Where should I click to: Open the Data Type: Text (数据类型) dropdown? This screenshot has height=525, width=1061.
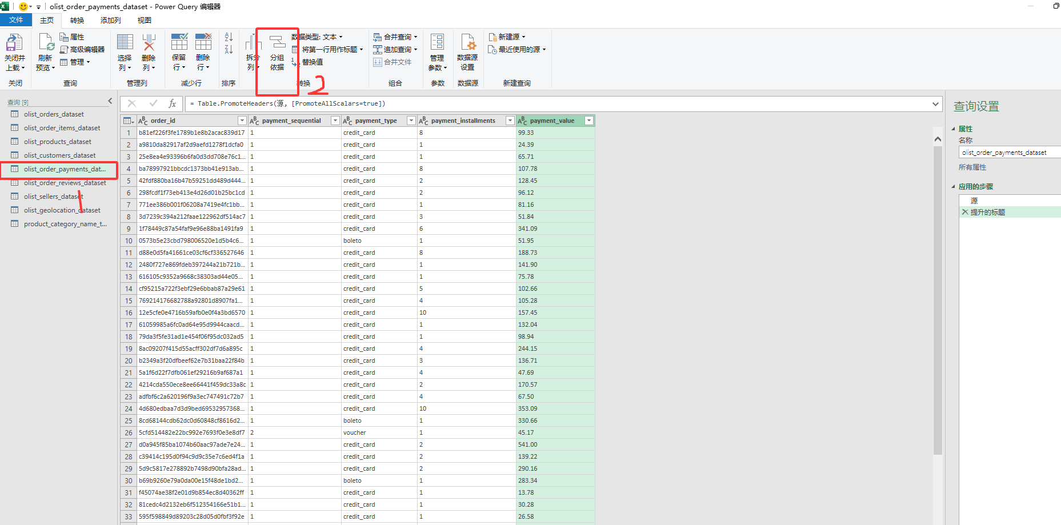click(x=318, y=37)
